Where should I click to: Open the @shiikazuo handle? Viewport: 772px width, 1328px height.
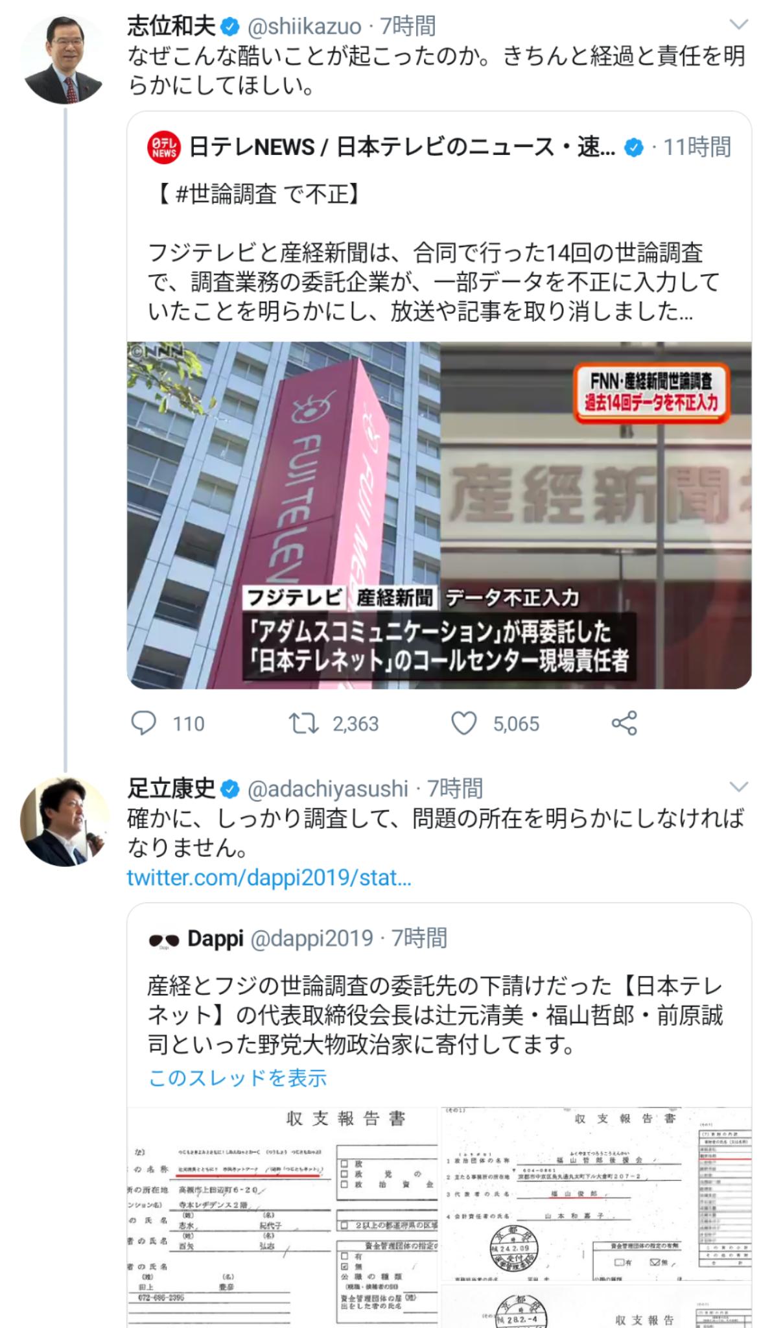click(x=305, y=27)
